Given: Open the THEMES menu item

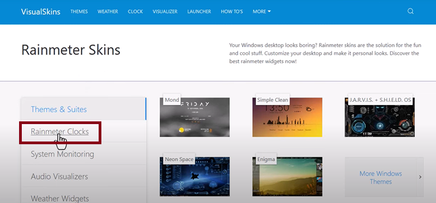Looking at the screenshot, I should click(79, 11).
